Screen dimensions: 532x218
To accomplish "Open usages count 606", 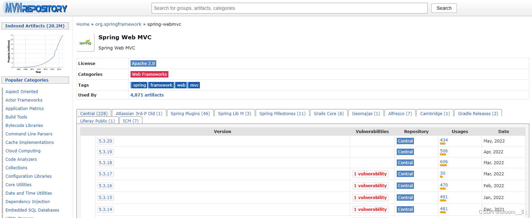I will click(x=444, y=162).
